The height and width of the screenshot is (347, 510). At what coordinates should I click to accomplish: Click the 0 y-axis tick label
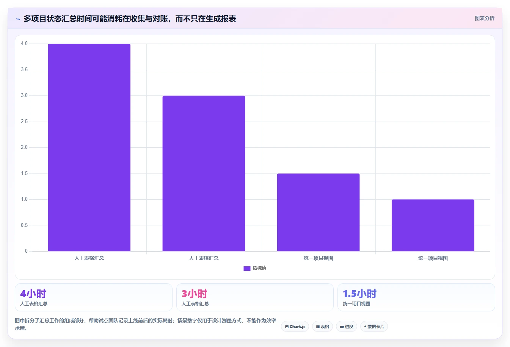click(26, 251)
